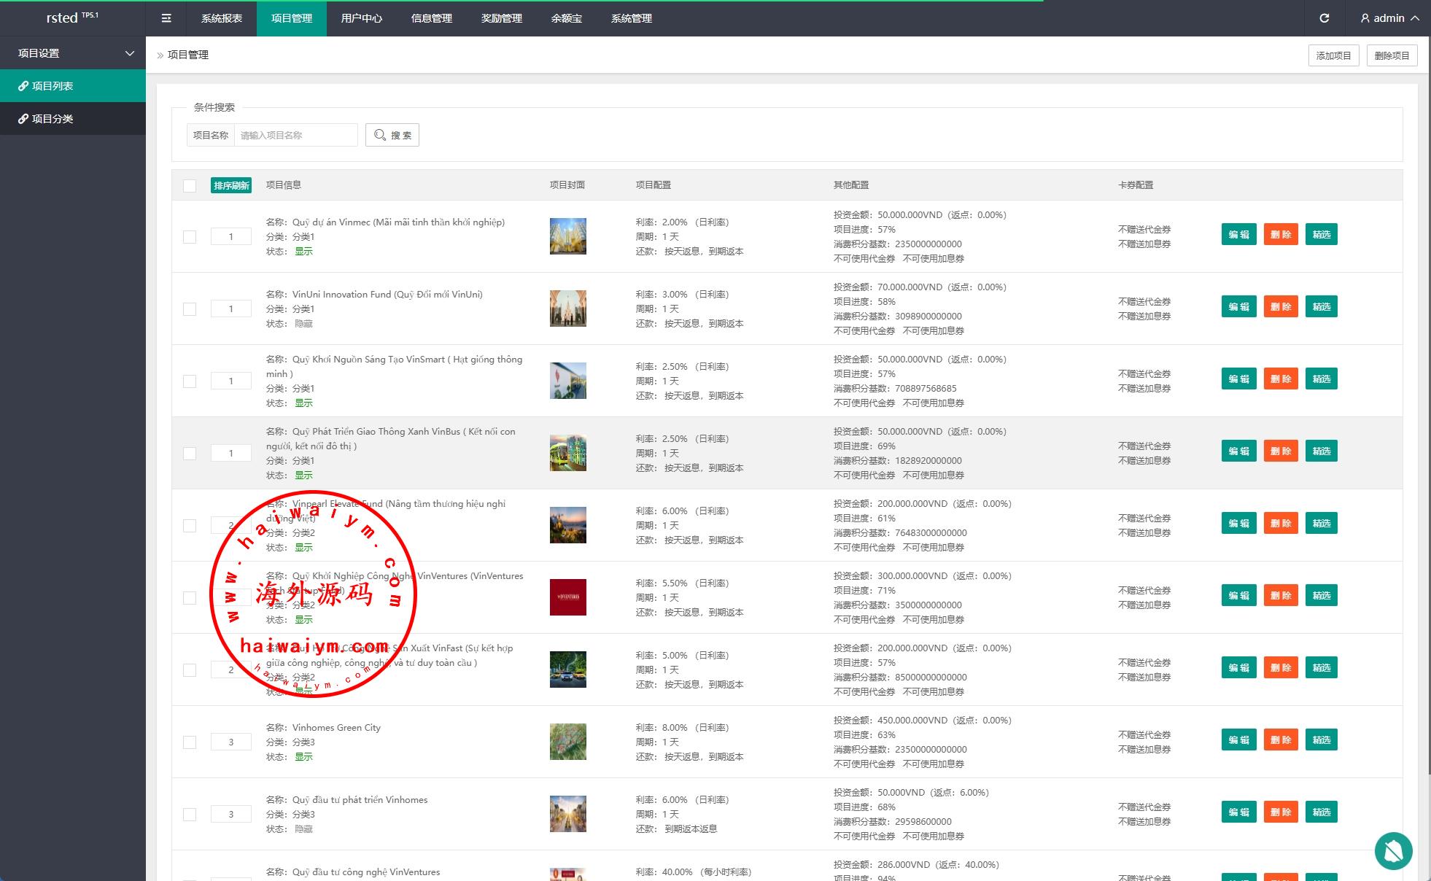This screenshot has width=1431, height=881.
Task: Toggle the sidebar collapse hamburger icon
Action: click(166, 18)
